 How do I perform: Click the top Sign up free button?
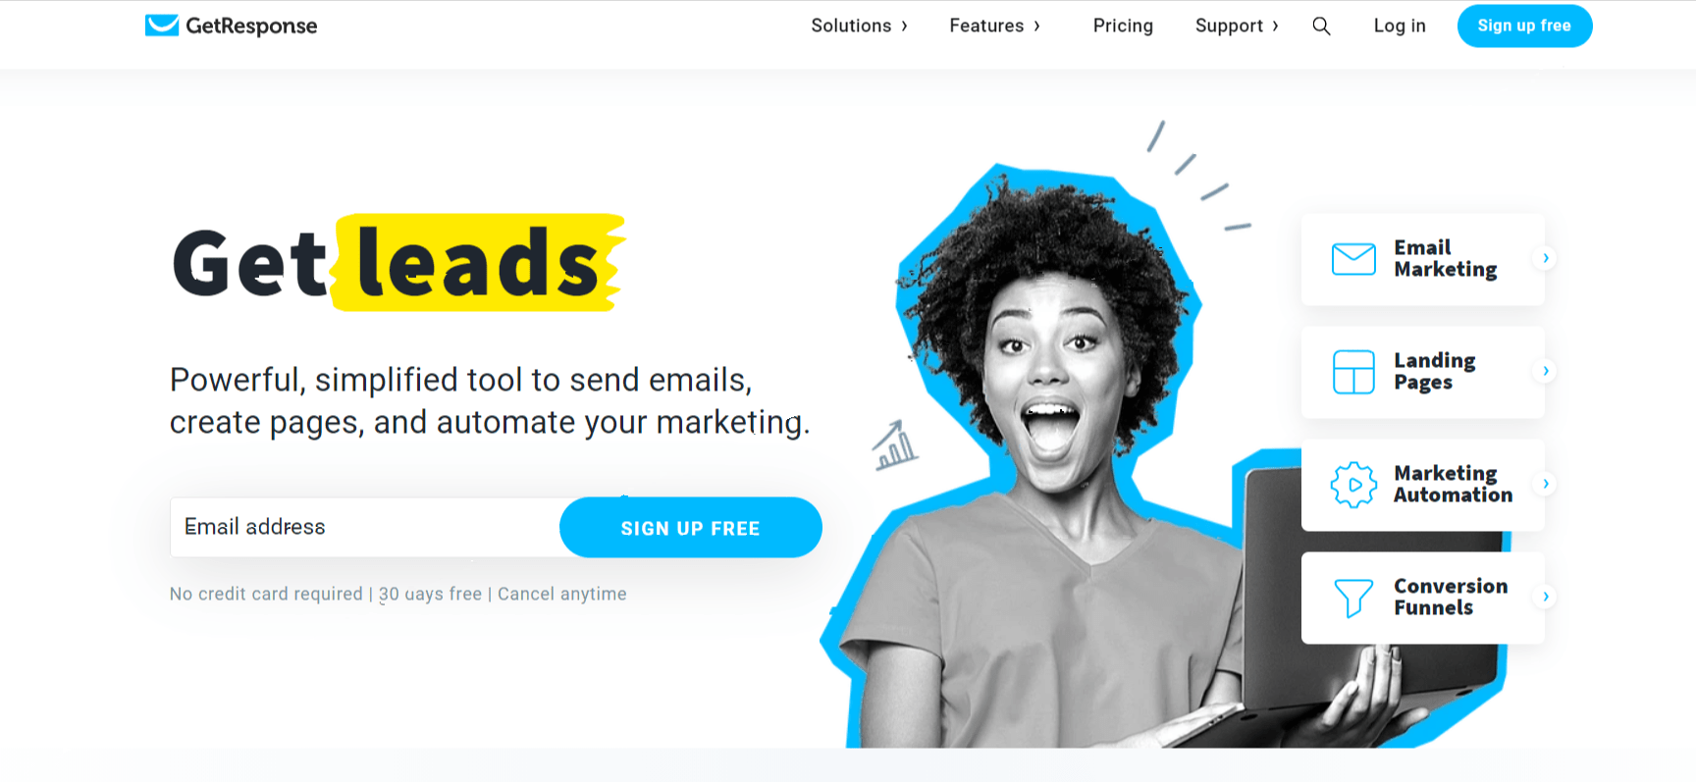(x=1524, y=26)
